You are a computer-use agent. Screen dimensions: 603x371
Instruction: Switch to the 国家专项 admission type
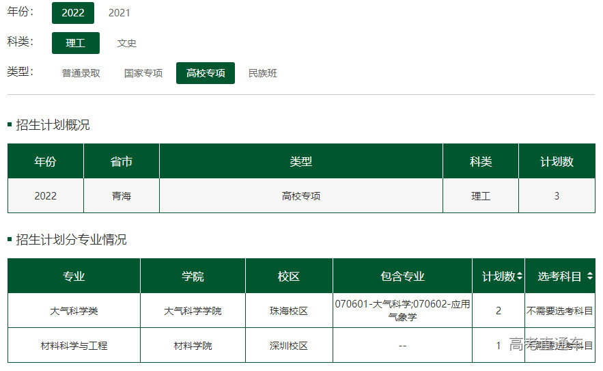click(143, 73)
